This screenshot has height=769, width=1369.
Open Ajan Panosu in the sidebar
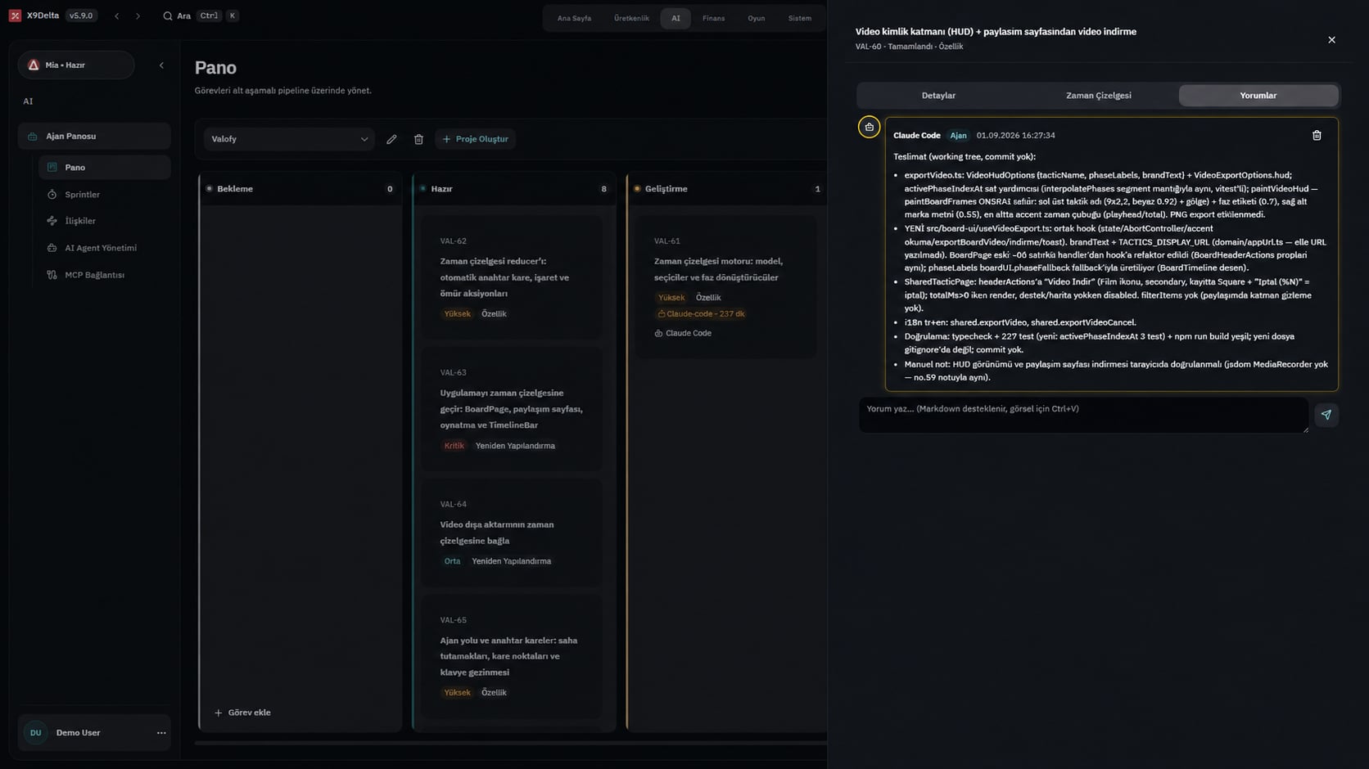click(x=94, y=136)
